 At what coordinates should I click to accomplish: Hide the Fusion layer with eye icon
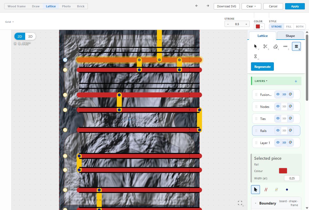[278, 94]
